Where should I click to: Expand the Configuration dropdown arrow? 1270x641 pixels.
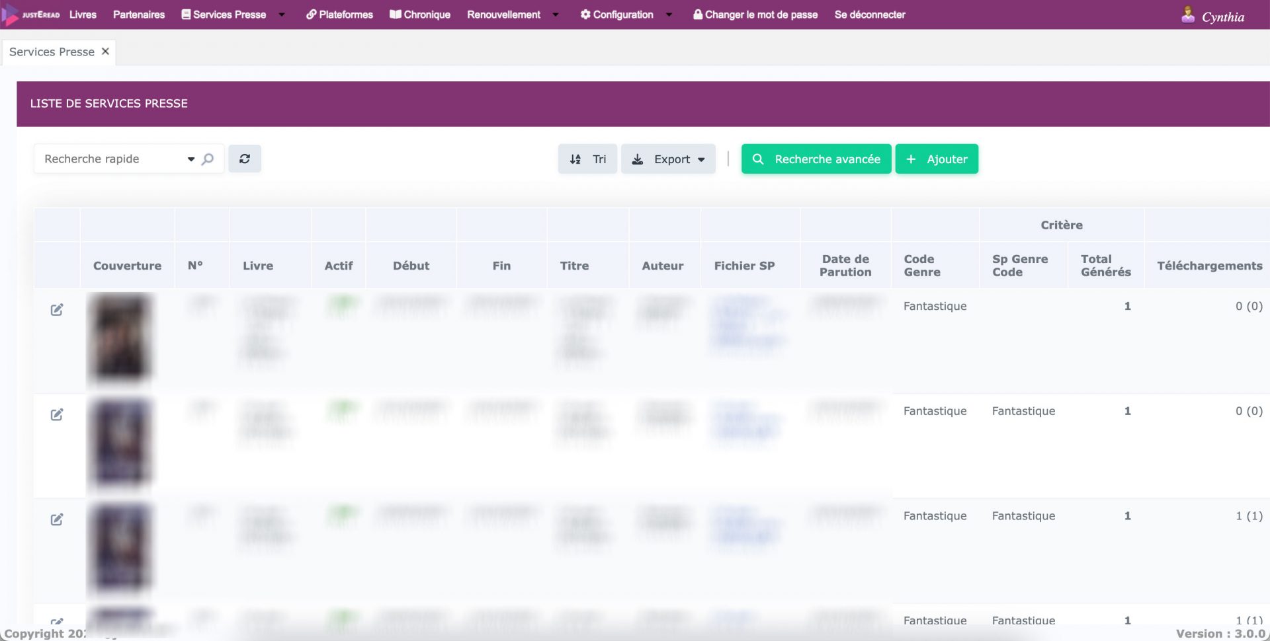coord(669,15)
